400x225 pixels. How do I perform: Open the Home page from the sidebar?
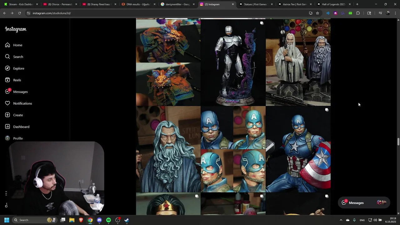point(14,45)
